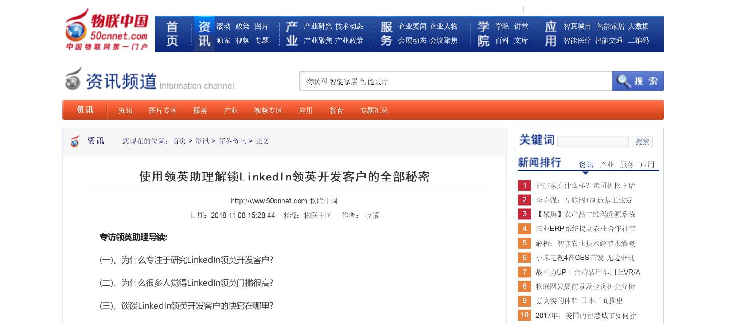Screen dimensions: 729x324
Task: Open the 资讯 block in top navigation
Action: tap(204, 34)
